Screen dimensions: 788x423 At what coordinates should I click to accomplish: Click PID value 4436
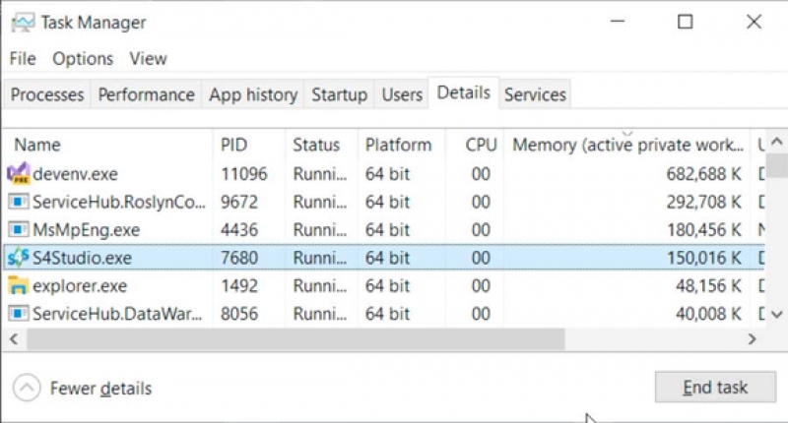coord(239,230)
